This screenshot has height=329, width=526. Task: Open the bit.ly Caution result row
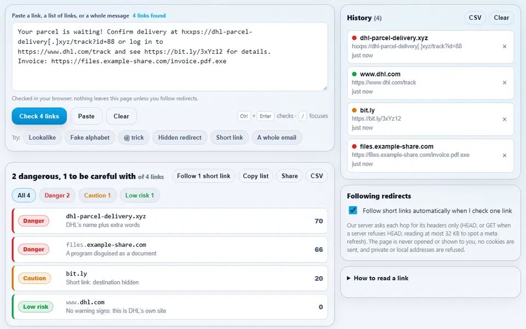pyautogui.click(x=170, y=279)
